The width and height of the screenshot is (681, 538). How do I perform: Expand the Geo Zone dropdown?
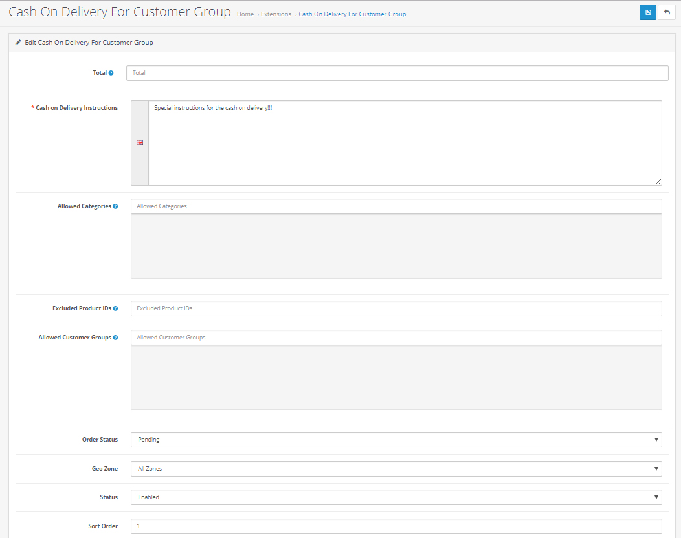[396, 469]
